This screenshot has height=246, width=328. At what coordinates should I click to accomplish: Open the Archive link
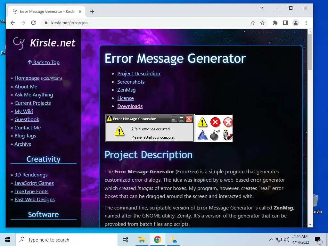(x=23, y=144)
